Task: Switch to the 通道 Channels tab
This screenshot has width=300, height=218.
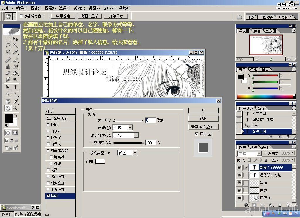Action: point(254,147)
